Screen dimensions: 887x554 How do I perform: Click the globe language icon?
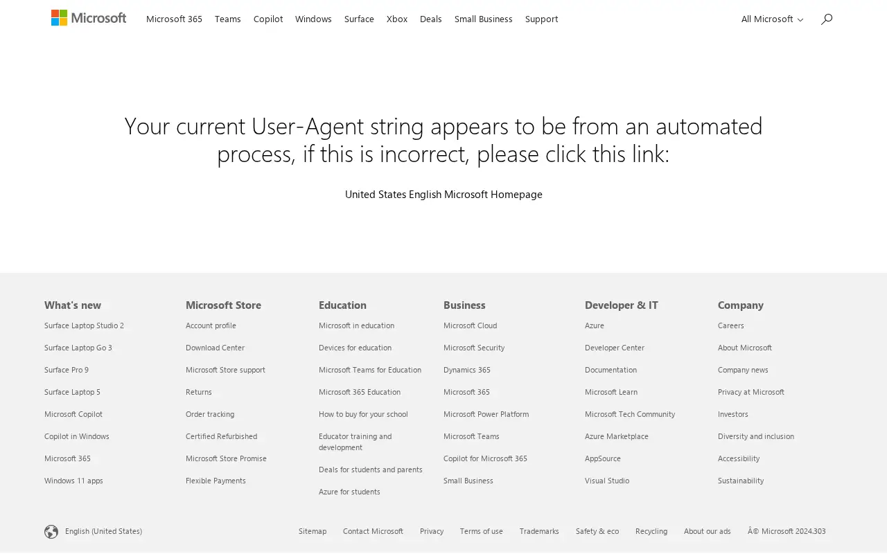coord(51,532)
